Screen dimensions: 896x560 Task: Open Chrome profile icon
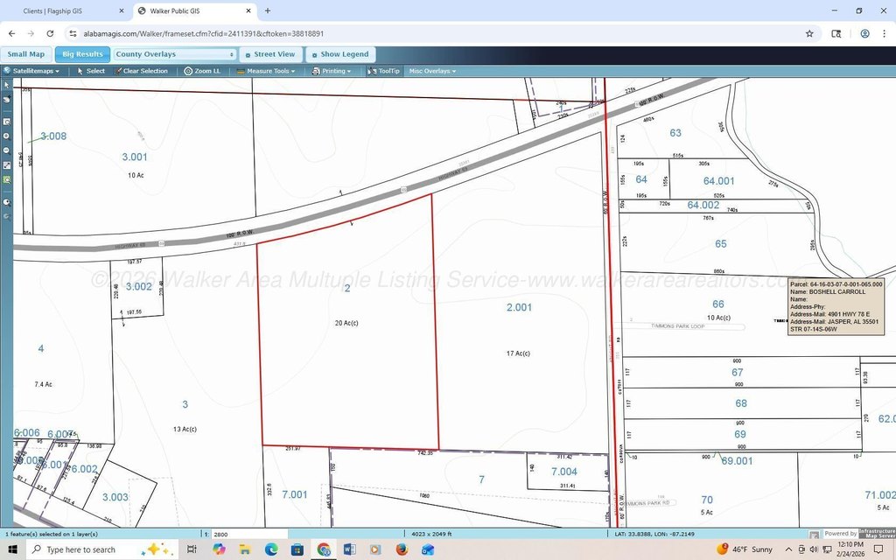(x=865, y=34)
